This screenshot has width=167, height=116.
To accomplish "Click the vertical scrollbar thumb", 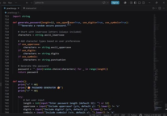I will [166, 105].
